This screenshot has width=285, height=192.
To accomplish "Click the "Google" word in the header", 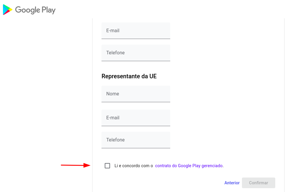I will 27,10.
